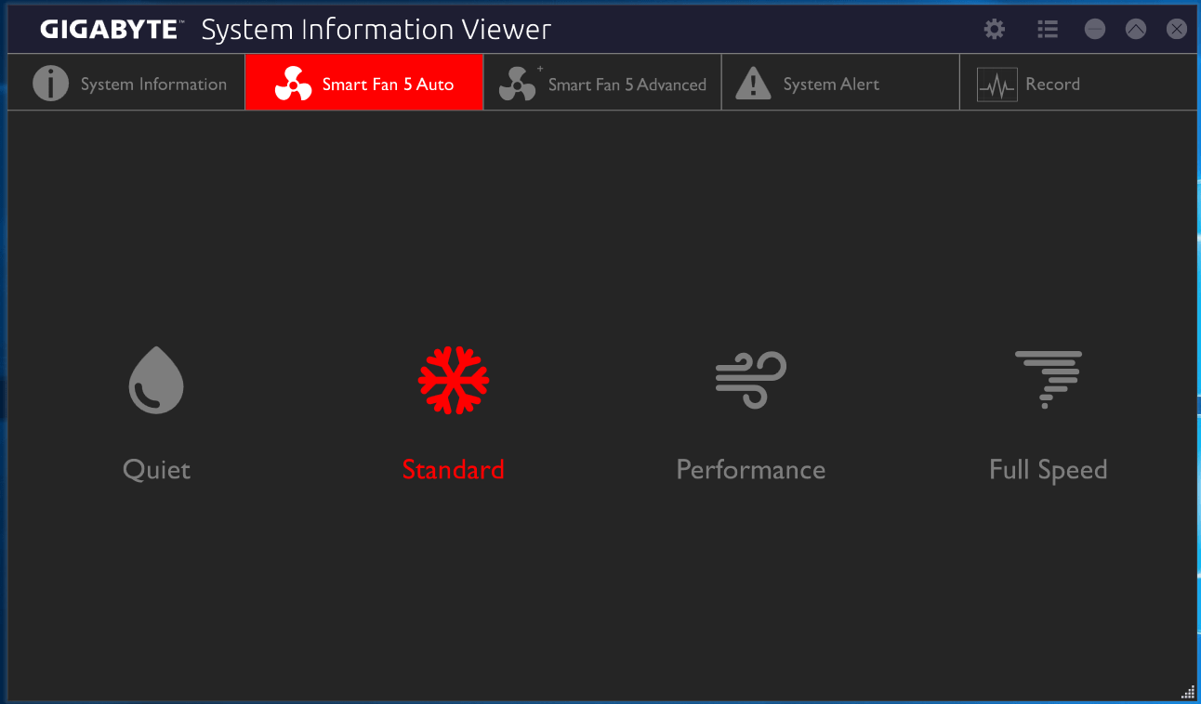Click the upward chevron circle button
The height and width of the screenshot is (704, 1201).
(x=1136, y=29)
